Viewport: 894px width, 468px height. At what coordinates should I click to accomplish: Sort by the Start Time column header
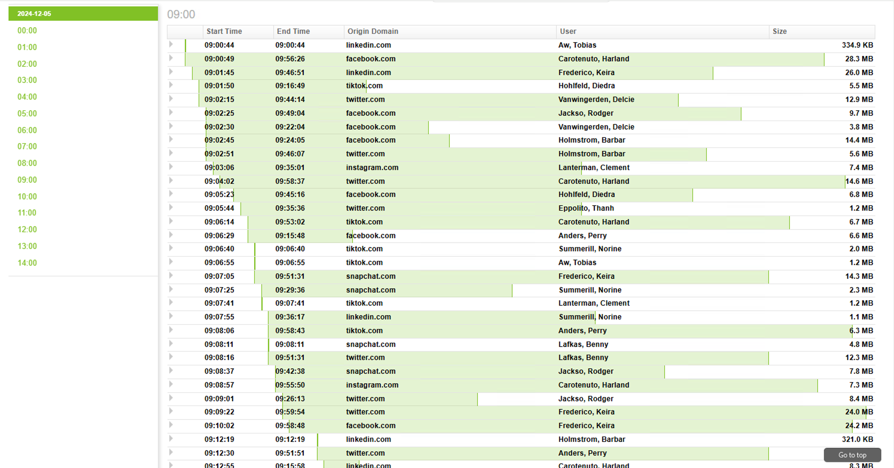tap(224, 31)
